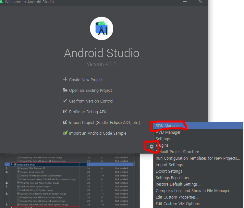Screen dimensions: 244x208
Task: Uncheck Google APIs Intel x86 Atom_64 image
Action: click(x=18, y=193)
